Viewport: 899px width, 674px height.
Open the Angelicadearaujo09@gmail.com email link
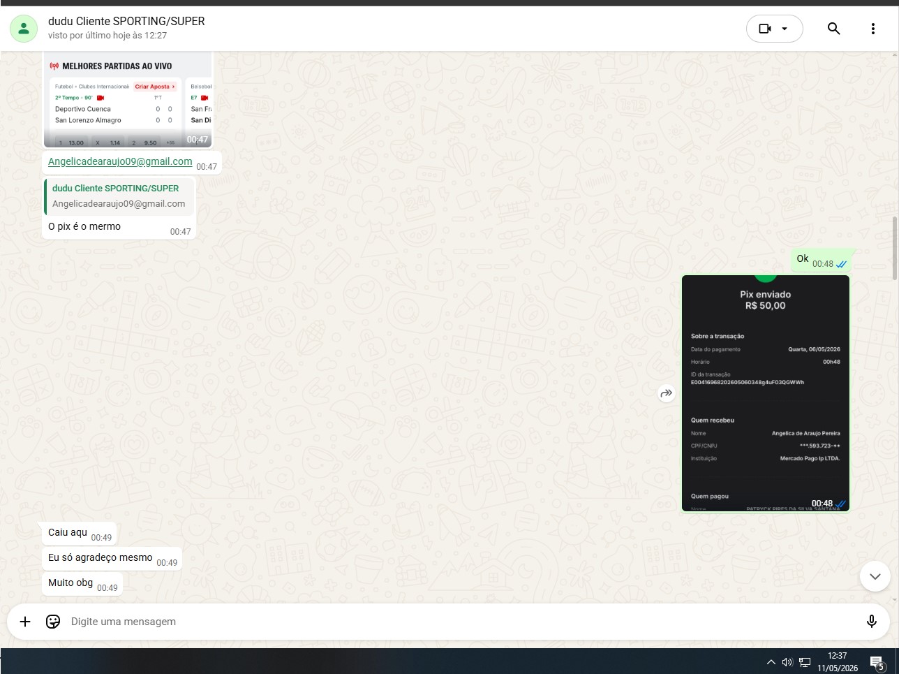(120, 161)
